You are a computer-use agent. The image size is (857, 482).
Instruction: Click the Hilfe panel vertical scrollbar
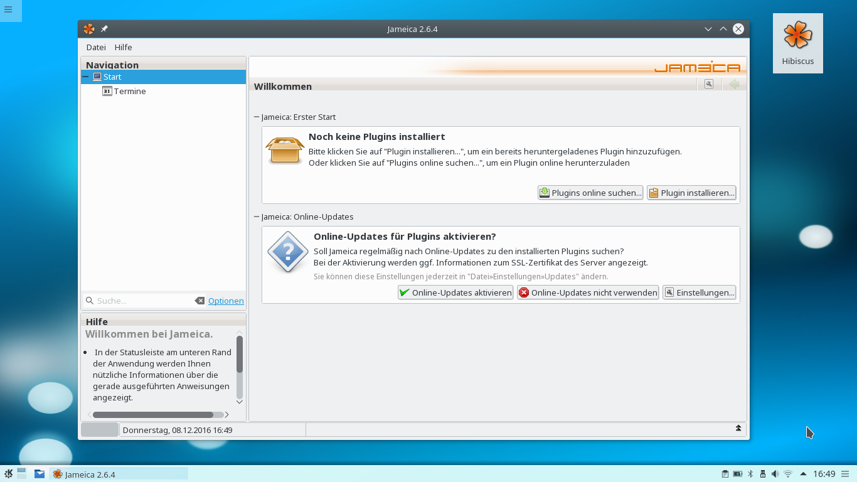tap(240, 354)
